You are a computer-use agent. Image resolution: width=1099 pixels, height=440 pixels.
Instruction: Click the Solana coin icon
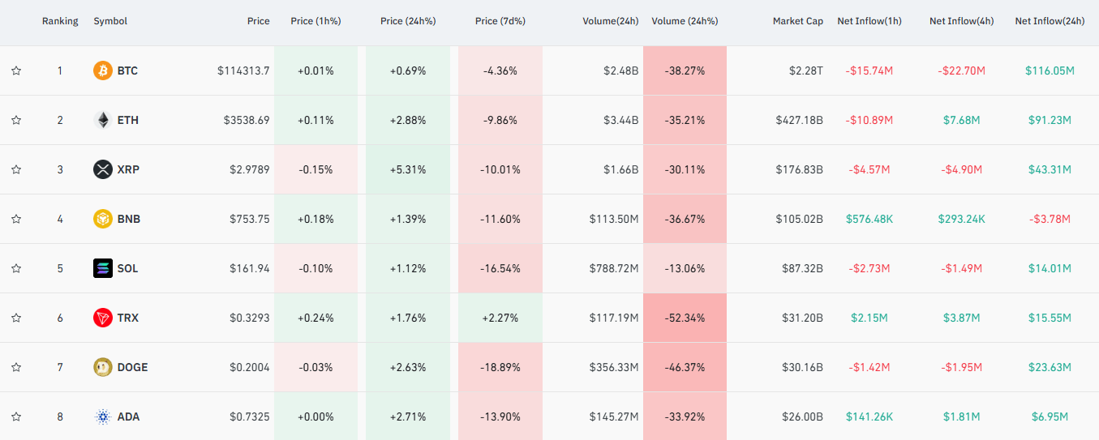pos(103,268)
